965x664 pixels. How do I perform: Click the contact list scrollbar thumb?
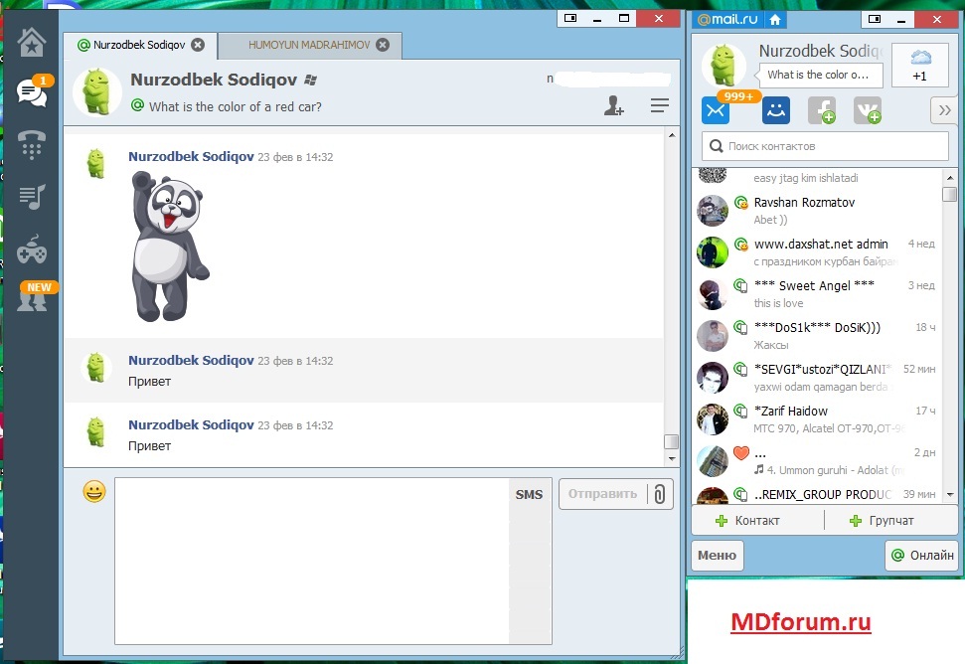coord(949,194)
